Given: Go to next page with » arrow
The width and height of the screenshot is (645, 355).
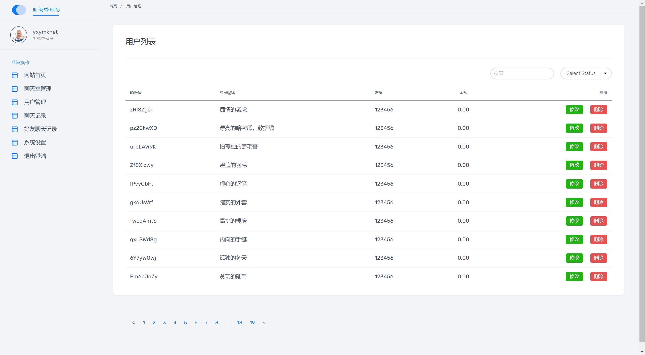Looking at the screenshot, I should [264, 322].
